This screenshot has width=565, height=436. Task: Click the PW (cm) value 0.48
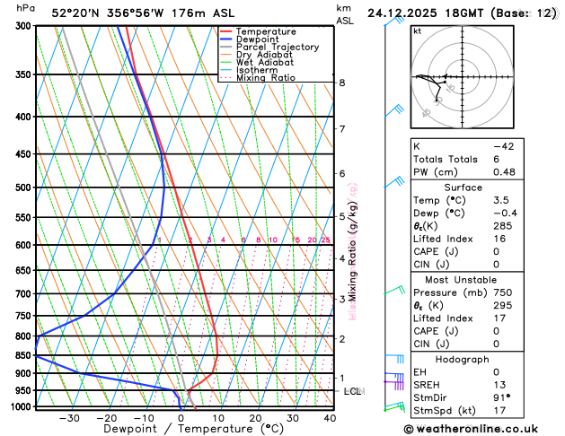coord(504,172)
